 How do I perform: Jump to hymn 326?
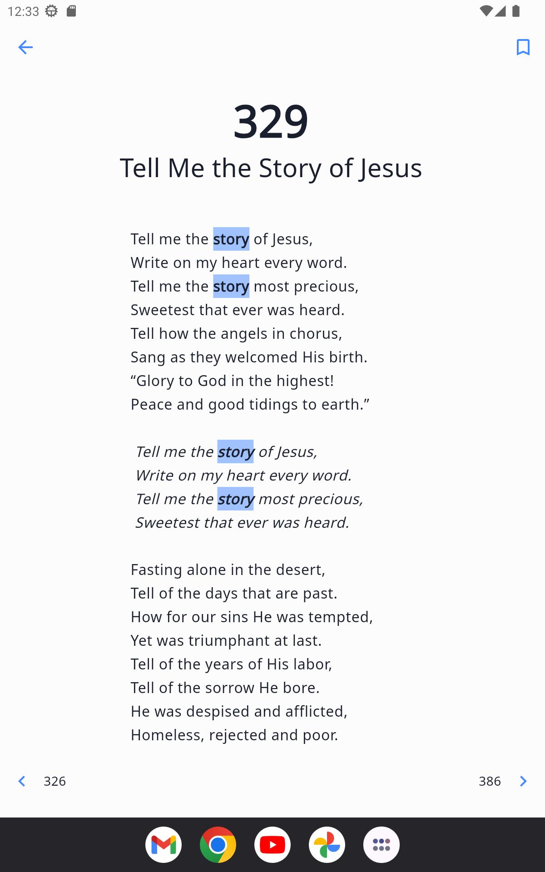point(54,781)
